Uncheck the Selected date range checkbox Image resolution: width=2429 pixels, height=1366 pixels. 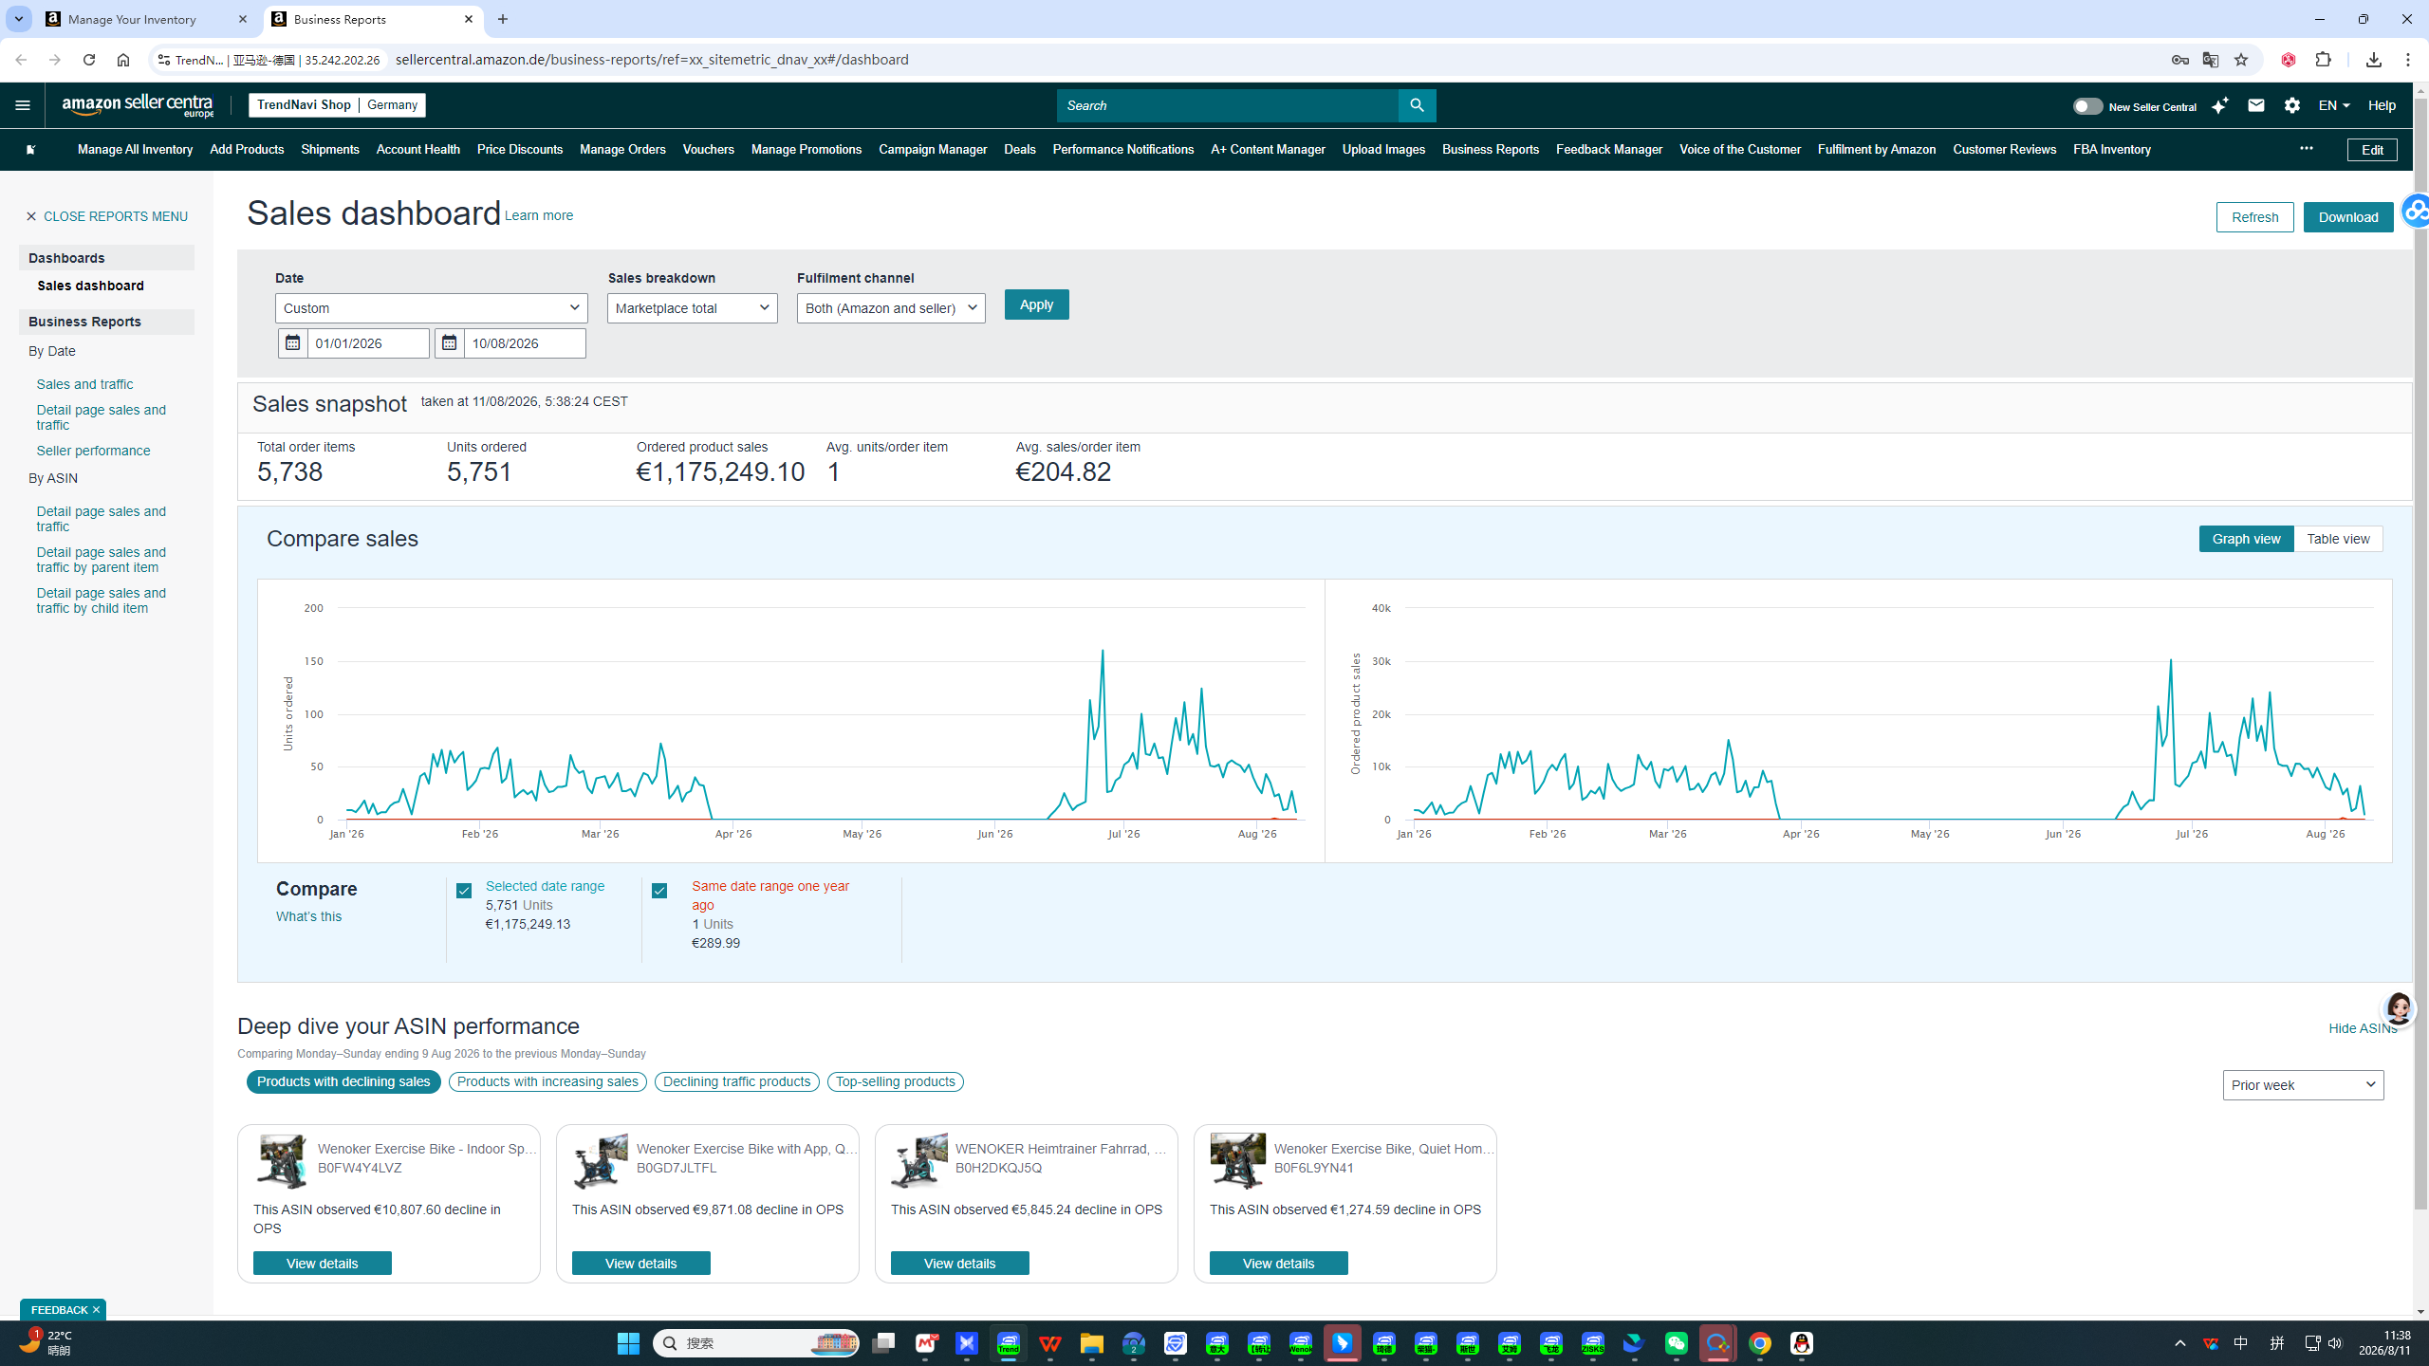click(464, 891)
